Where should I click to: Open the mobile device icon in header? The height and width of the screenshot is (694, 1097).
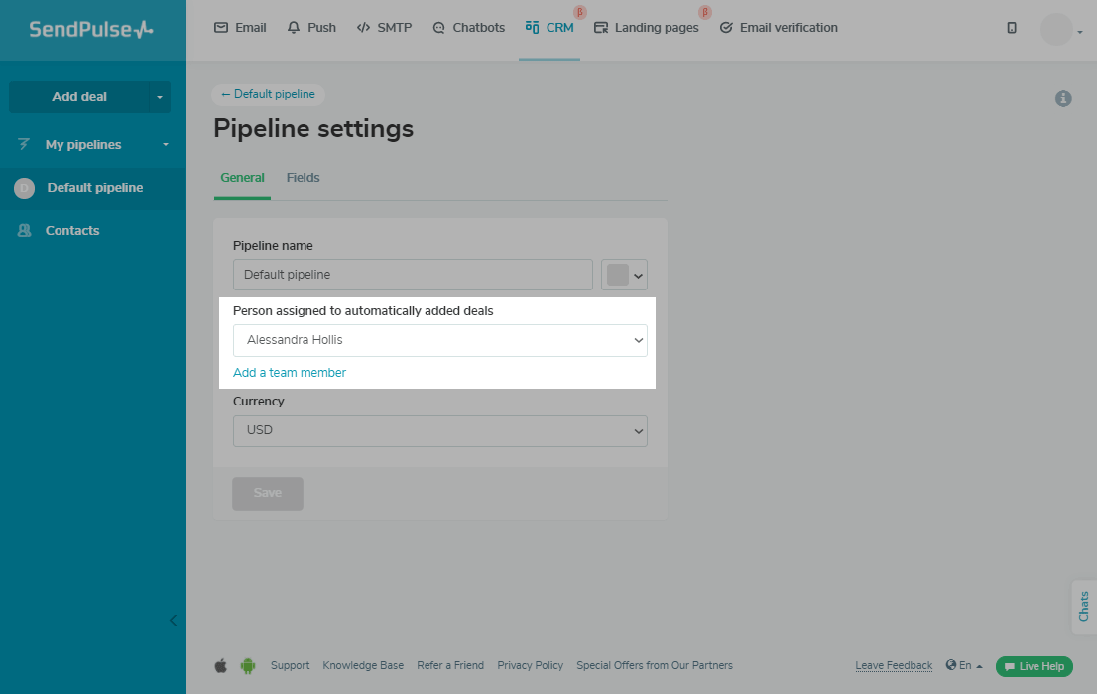[x=1011, y=28]
